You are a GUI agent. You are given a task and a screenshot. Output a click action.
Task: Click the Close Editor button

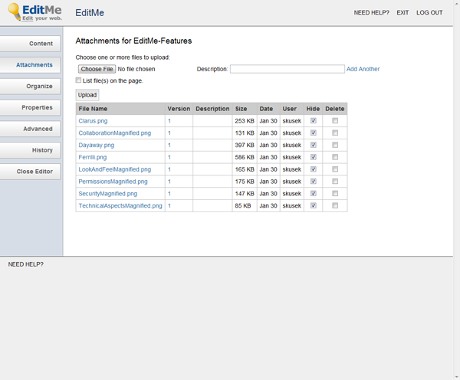pyautogui.click(x=30, y=172)
